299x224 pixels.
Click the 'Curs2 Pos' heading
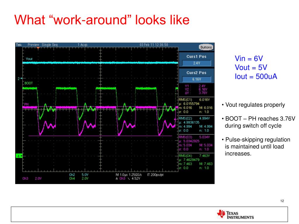tap(197, 73)
